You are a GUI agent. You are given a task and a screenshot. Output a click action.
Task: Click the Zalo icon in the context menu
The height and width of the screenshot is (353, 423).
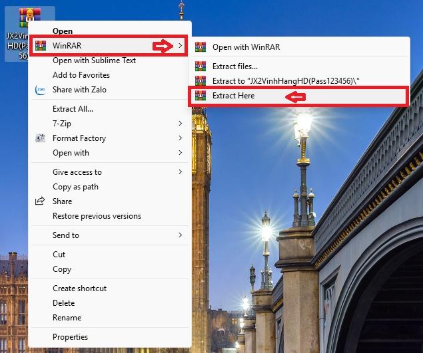pyautogui.click(x=40, y=90)
